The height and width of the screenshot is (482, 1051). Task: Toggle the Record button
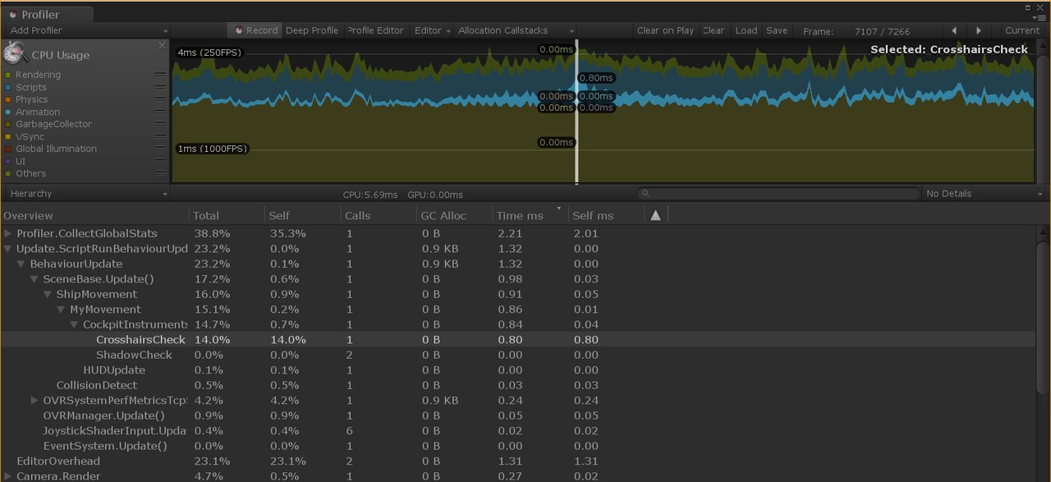coord(255,30)
